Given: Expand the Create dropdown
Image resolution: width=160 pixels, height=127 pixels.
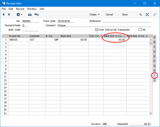Looking at the screenshot, I should click(x=94, y=15).
